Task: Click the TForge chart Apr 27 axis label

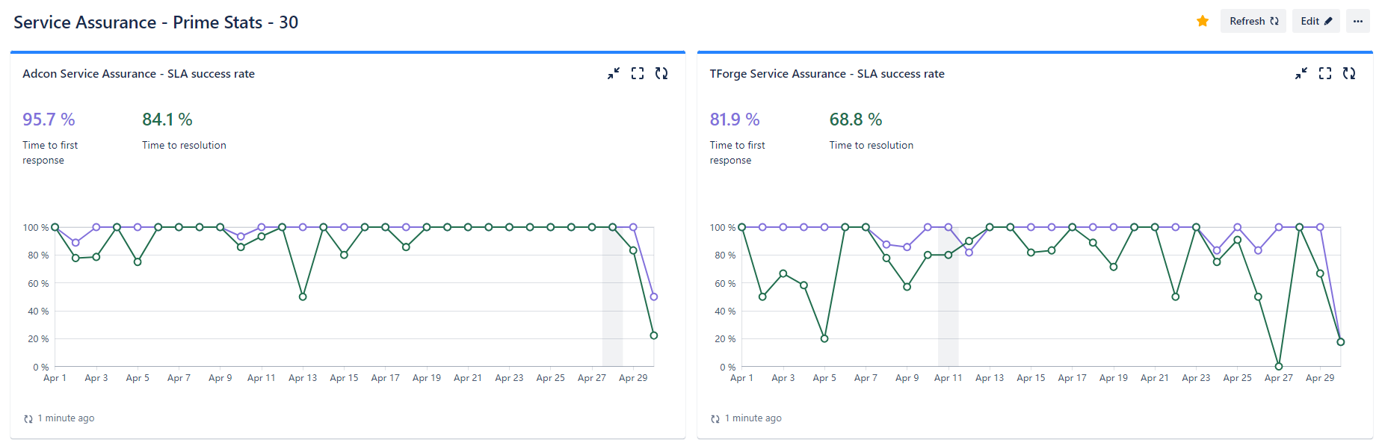Action: 1279,378
